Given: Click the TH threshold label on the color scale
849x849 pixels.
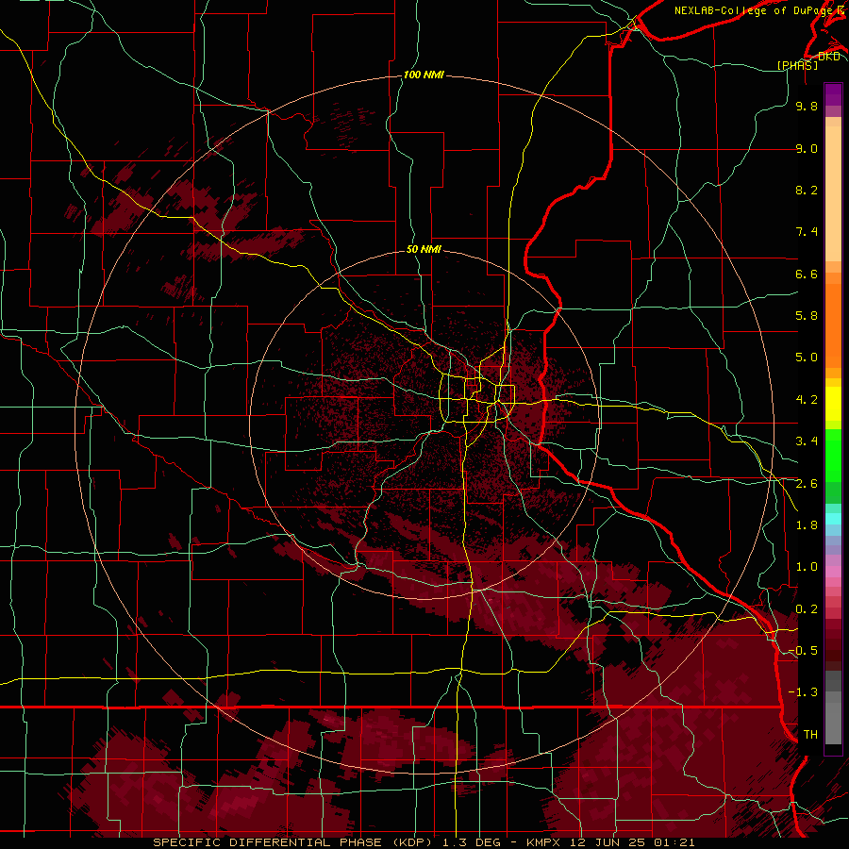Looking at the screenshot, I should [x=810, y=735].
